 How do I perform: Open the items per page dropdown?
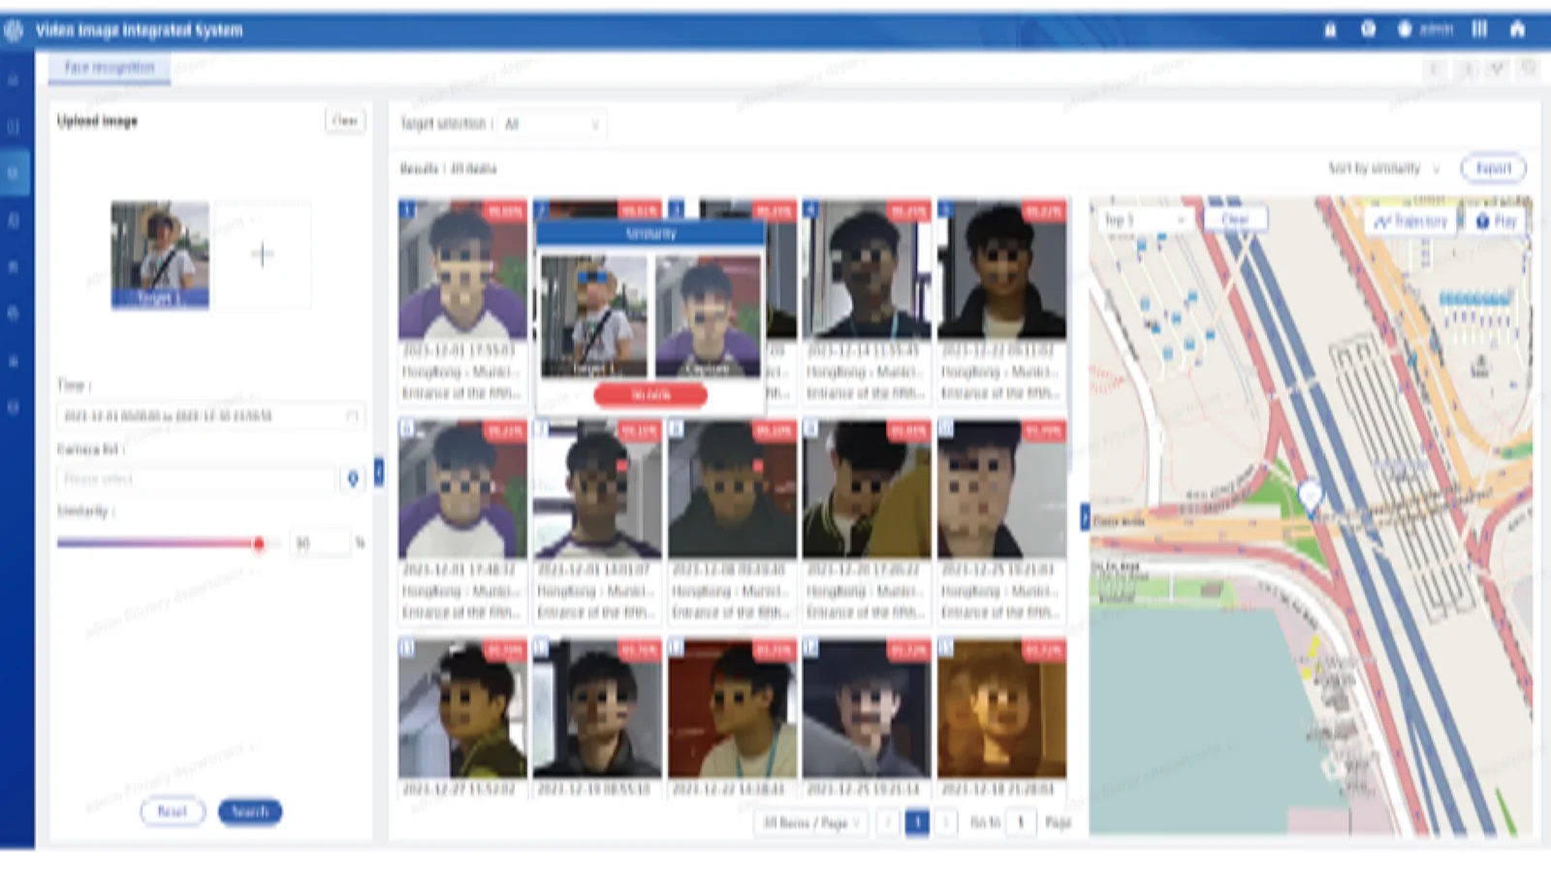[811, 823]
